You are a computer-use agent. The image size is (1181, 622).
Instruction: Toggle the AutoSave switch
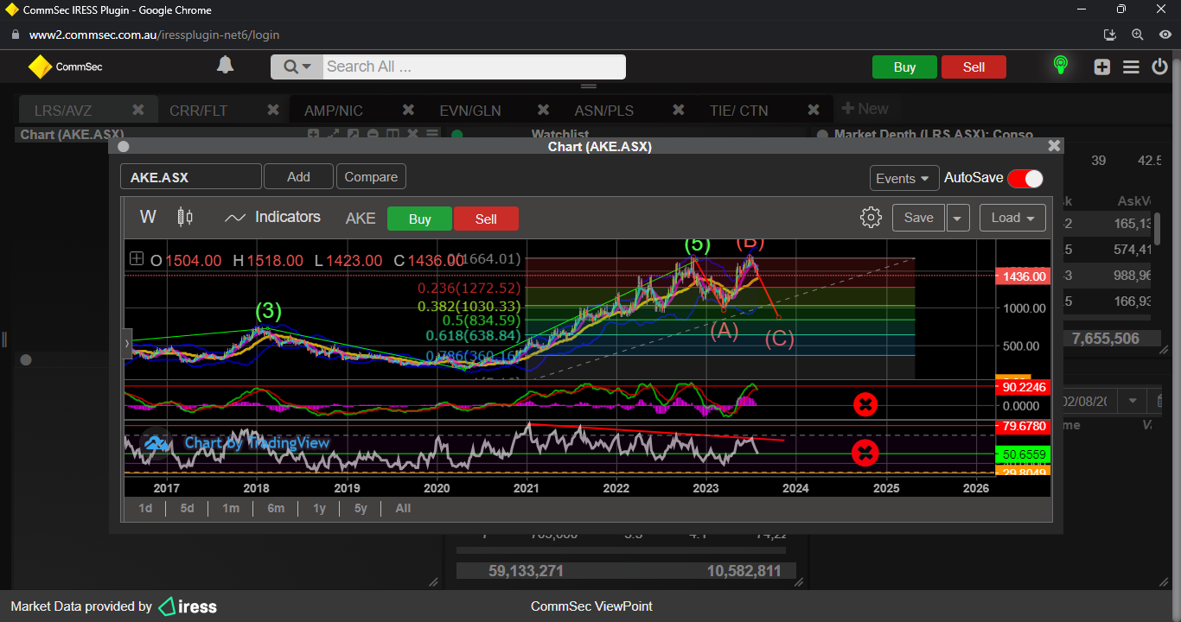1025,178
